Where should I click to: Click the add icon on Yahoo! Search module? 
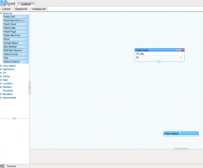click(x=27, y=62)
